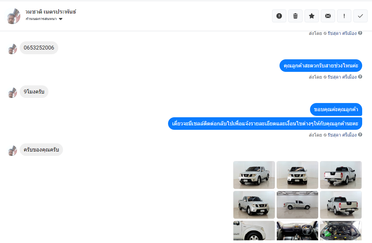The height and width of the screenshot is (243, 372).
Task: Open the กำหนดการสนทนา dropdown
Action: pyautogui.click(x=44, y=19)
